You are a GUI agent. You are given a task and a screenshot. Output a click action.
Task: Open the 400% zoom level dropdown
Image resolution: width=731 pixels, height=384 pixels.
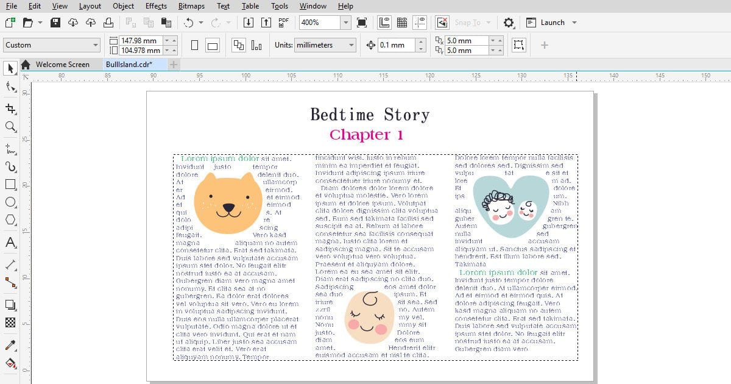tap(345, 23)
